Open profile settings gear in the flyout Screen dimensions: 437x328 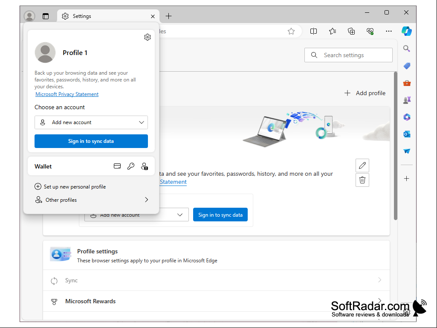point(148,37)
